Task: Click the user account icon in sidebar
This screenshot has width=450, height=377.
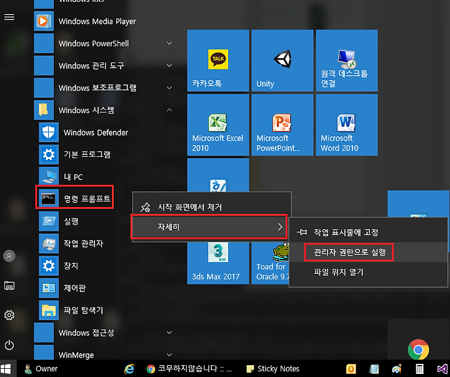Action: pos(9,256)
